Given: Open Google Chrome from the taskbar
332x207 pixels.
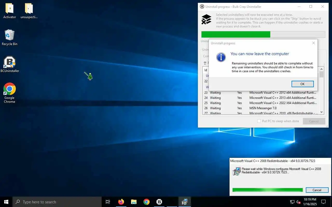Looking at the screenshot, I should tap(147, 202).
